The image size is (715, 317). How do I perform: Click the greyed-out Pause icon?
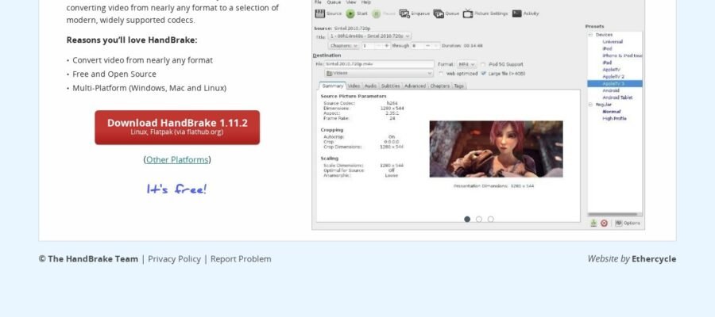pyautogui.click(x=377, y=13)
